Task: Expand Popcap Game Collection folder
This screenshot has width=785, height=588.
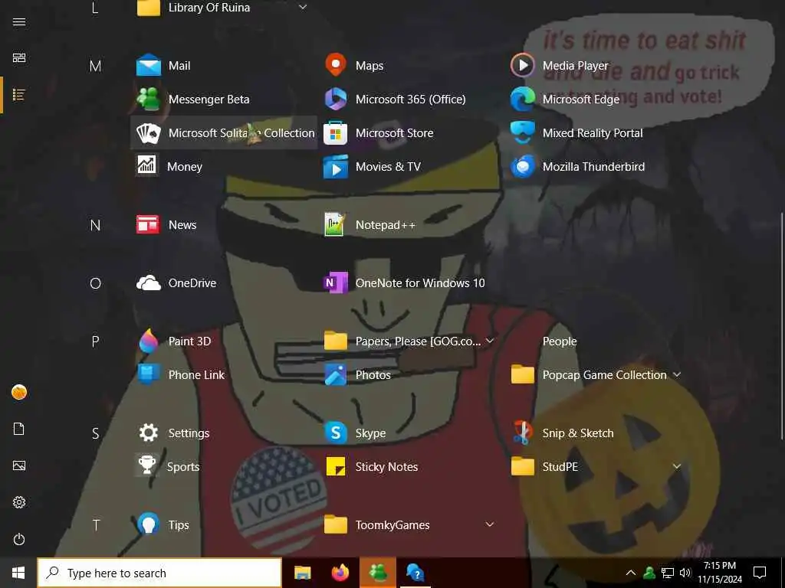Action: [677, 374]
